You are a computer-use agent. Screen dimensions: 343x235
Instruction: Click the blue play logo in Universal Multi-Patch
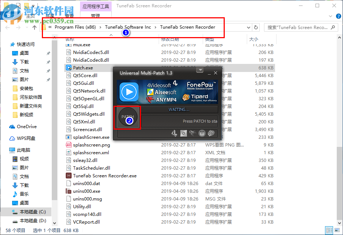[x=129, y=92]
